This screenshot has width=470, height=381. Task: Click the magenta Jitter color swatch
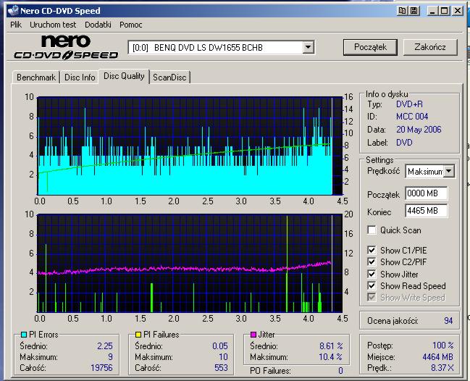[x=253, y=335]
